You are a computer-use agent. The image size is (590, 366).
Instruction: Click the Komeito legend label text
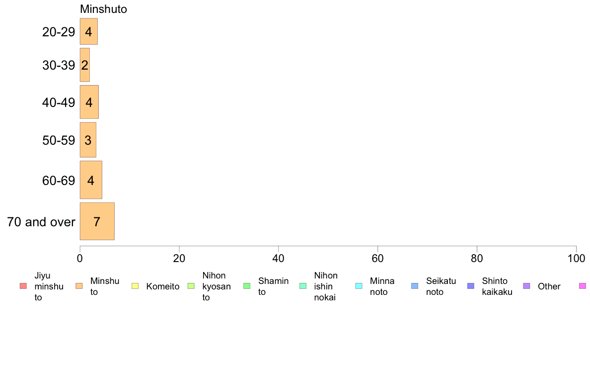point(163,286)
